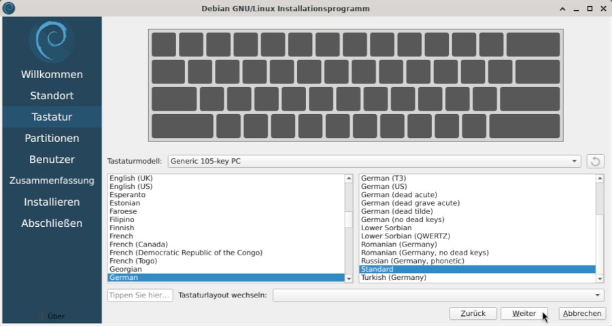Click the Debian icon in title bar

point(9,8)
